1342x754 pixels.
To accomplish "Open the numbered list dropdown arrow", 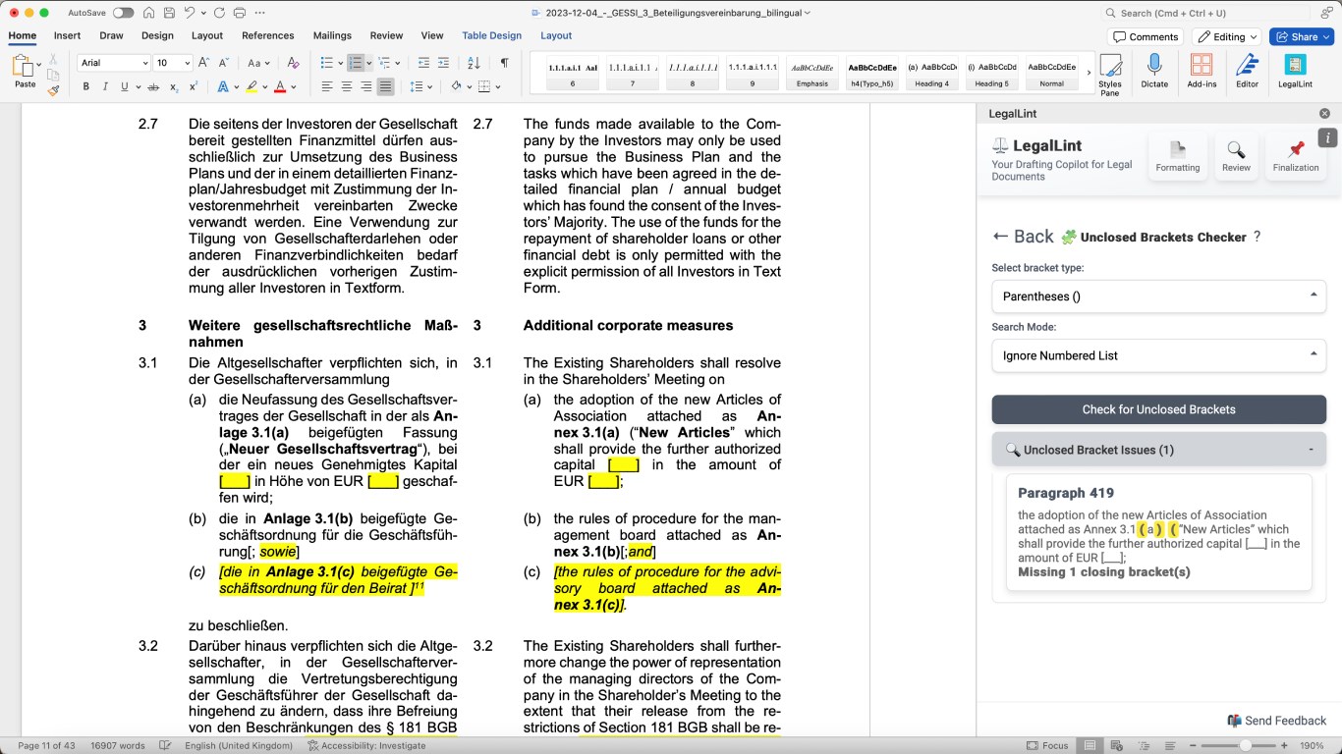I will coord(369,63).
